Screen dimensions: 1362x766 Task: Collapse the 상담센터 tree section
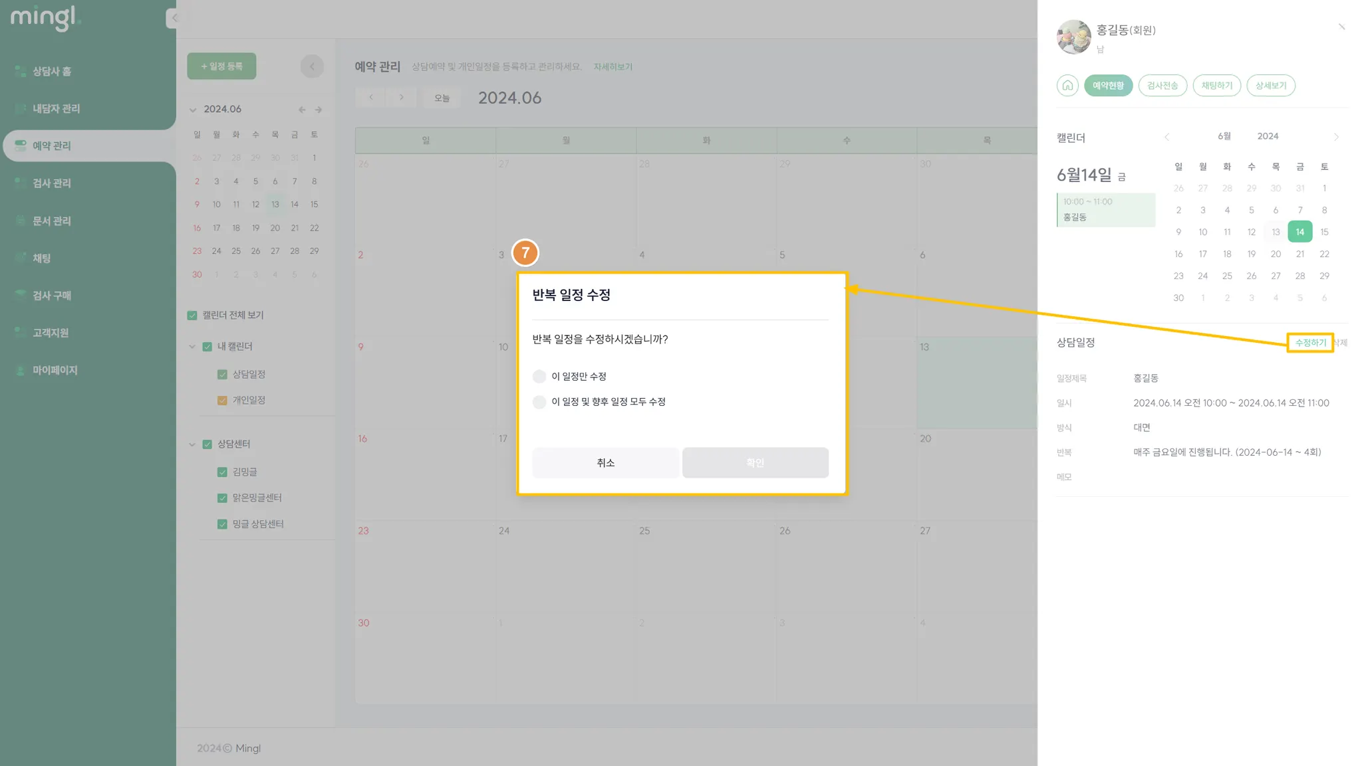[x=192, y=444]
